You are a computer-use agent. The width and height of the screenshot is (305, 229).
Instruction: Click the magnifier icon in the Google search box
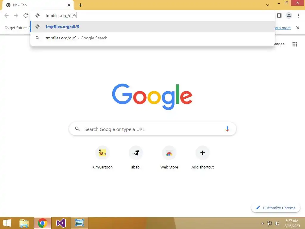pos(77,129)
